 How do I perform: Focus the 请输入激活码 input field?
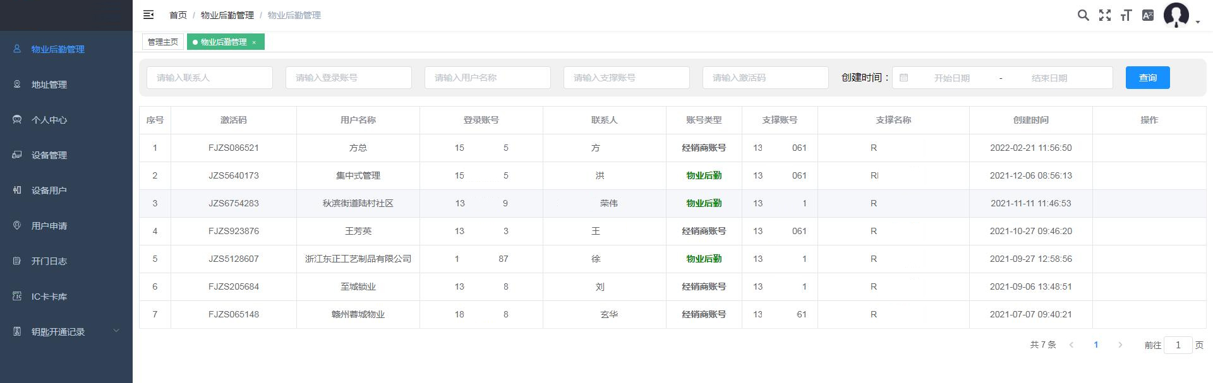765,78
